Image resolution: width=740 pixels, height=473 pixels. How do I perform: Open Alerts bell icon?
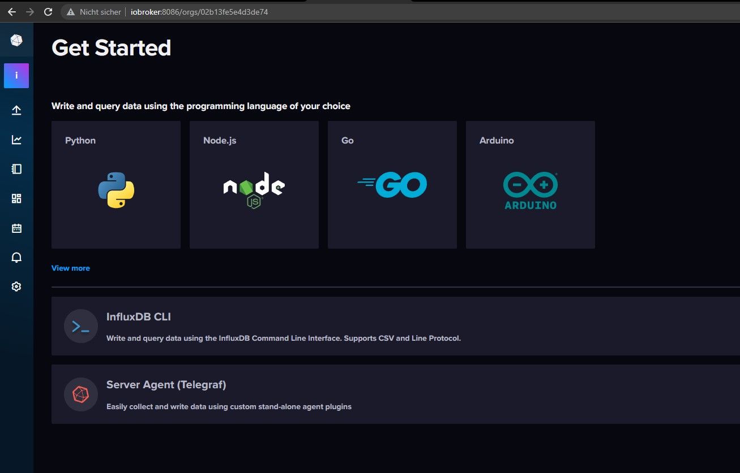pos(16,258)
